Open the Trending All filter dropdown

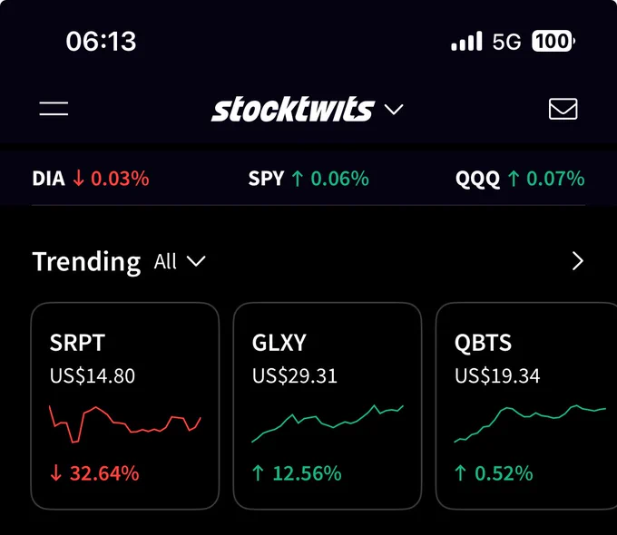(x=180, y=261)
